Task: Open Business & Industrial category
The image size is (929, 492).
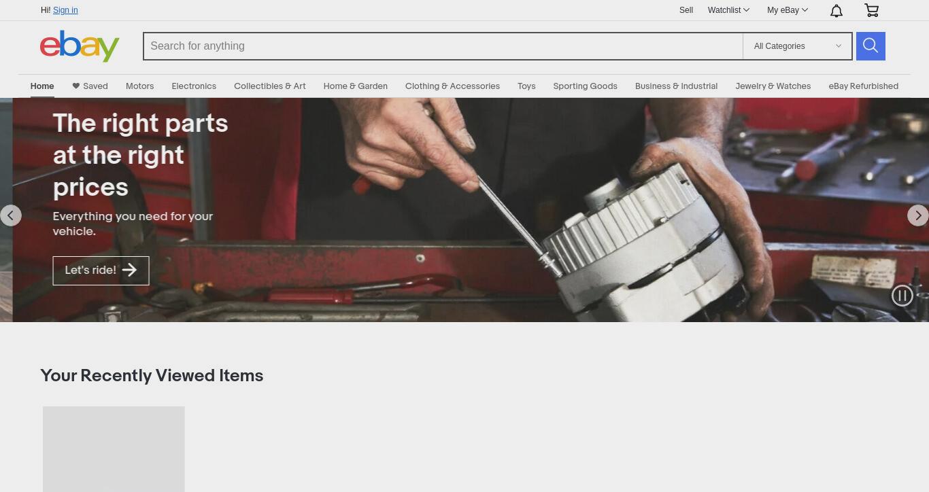Action: (676, 86)
